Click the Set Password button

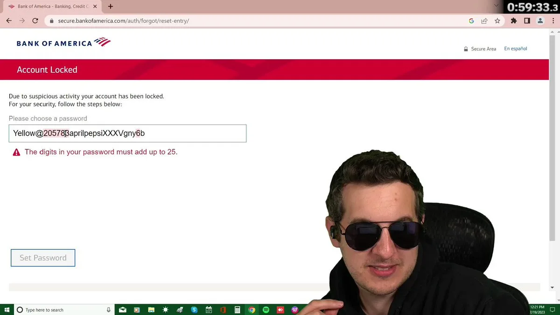coord(43,258)
